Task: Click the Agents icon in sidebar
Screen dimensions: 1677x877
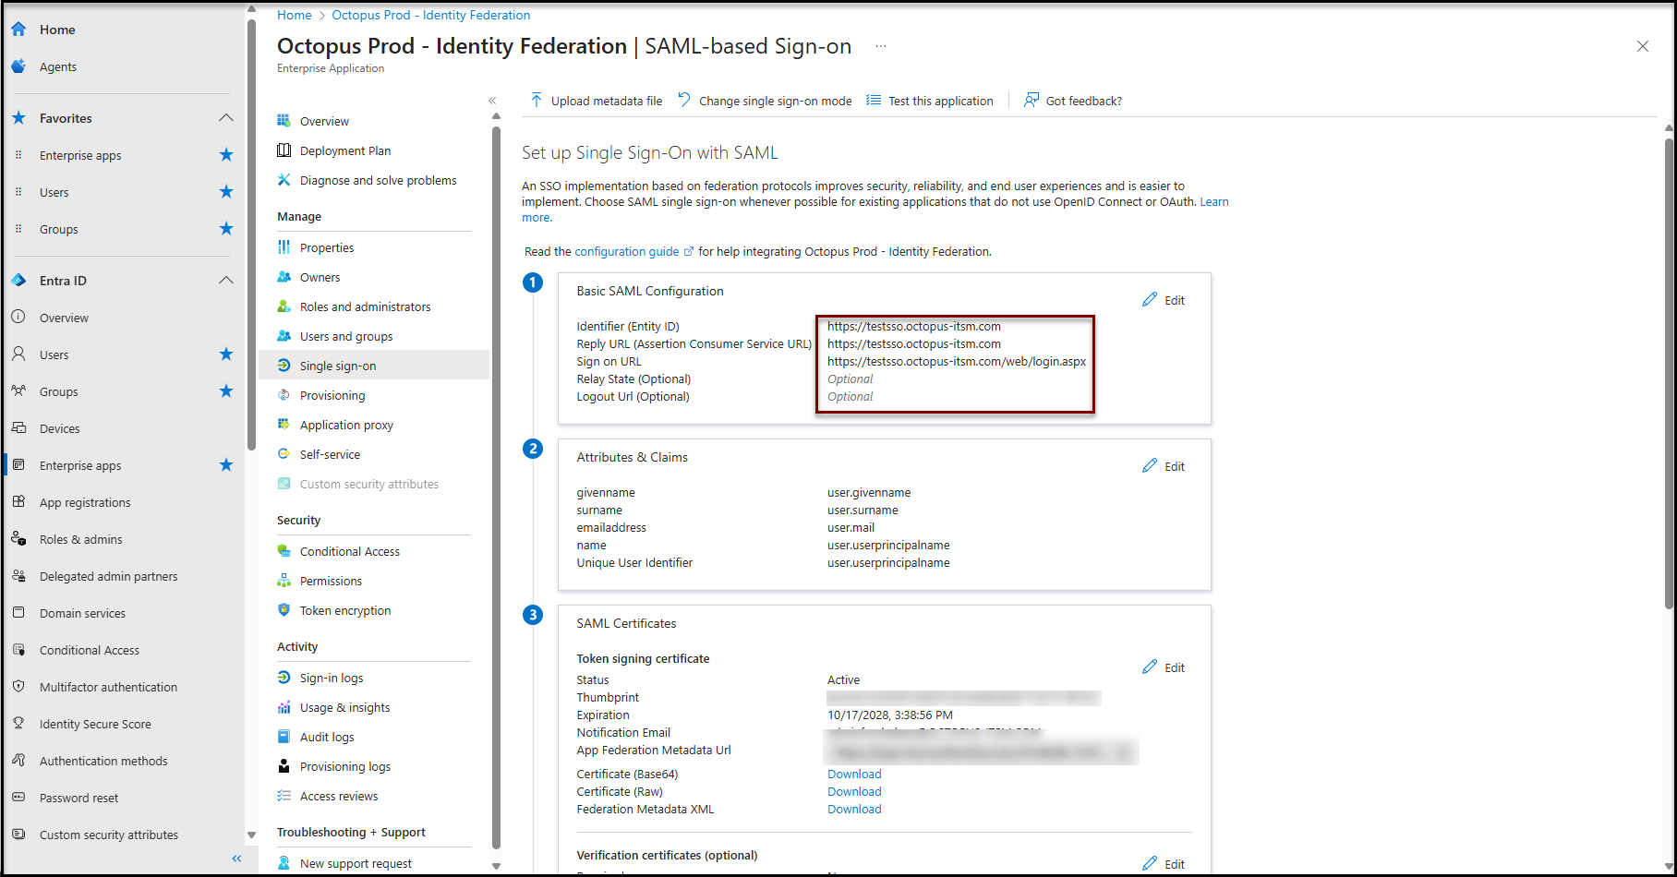Action: pos(18,66)
